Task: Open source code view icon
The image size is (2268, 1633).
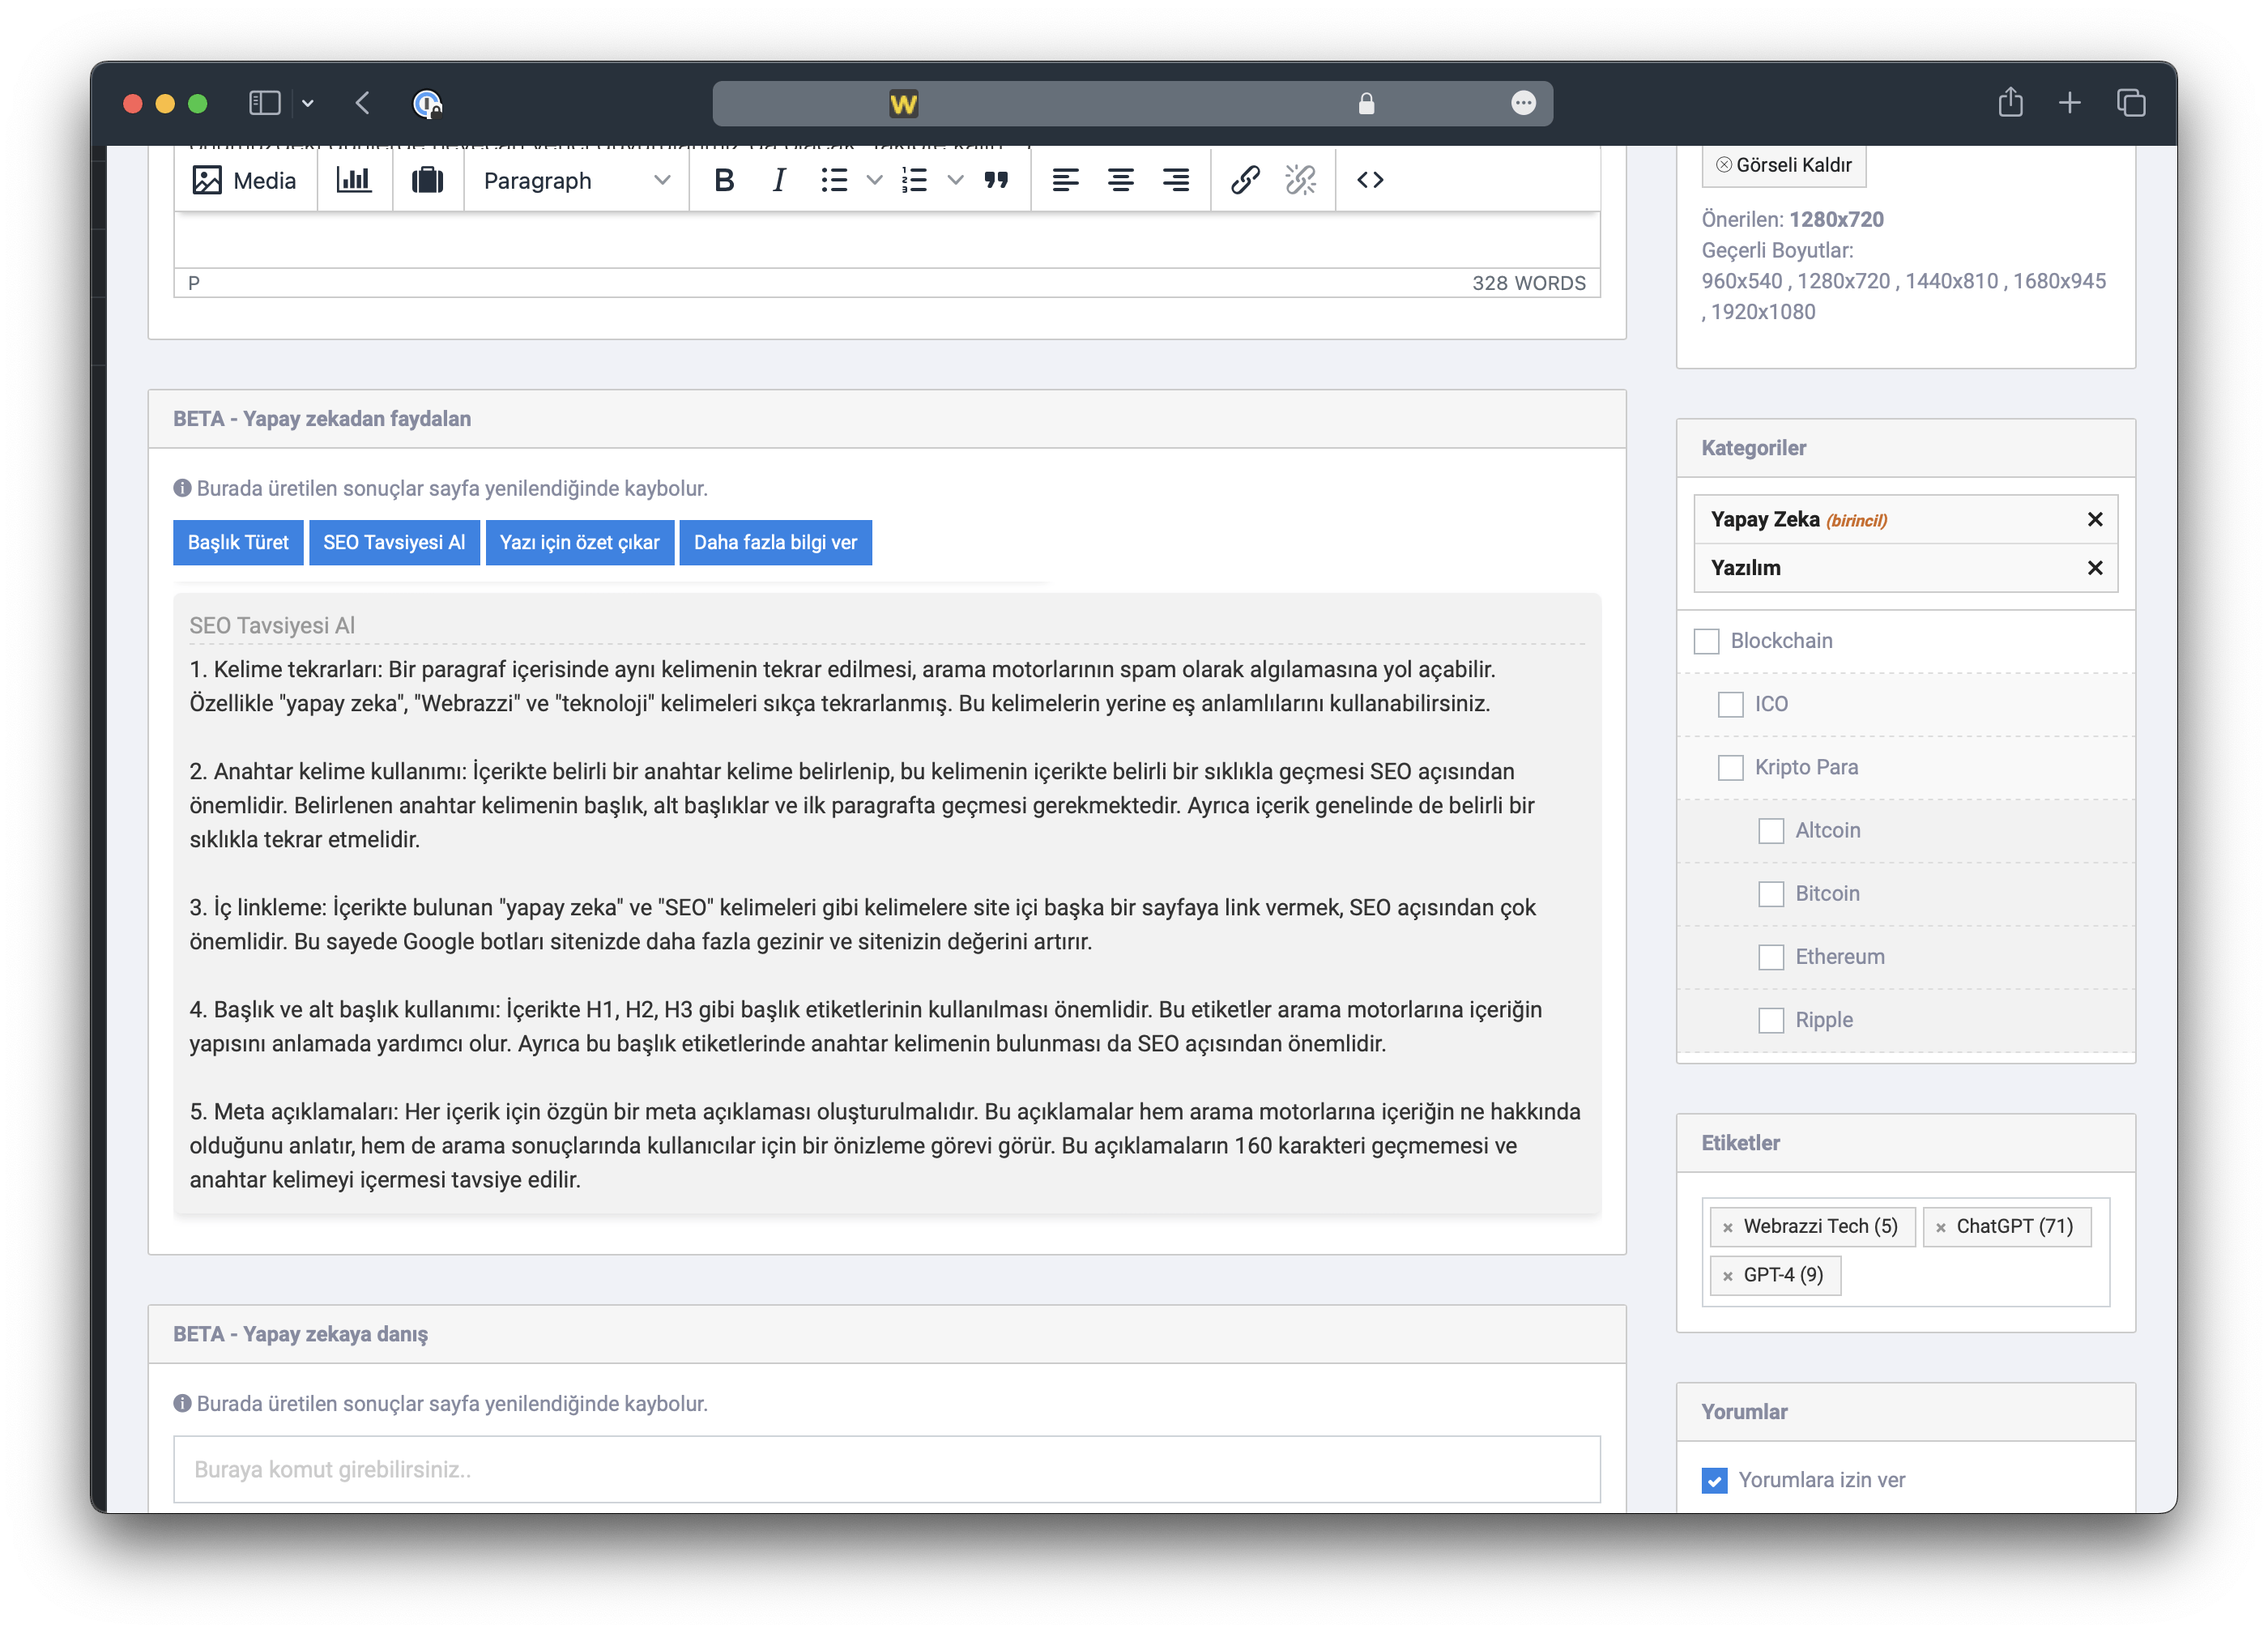Action: (x=1370, y=180)
